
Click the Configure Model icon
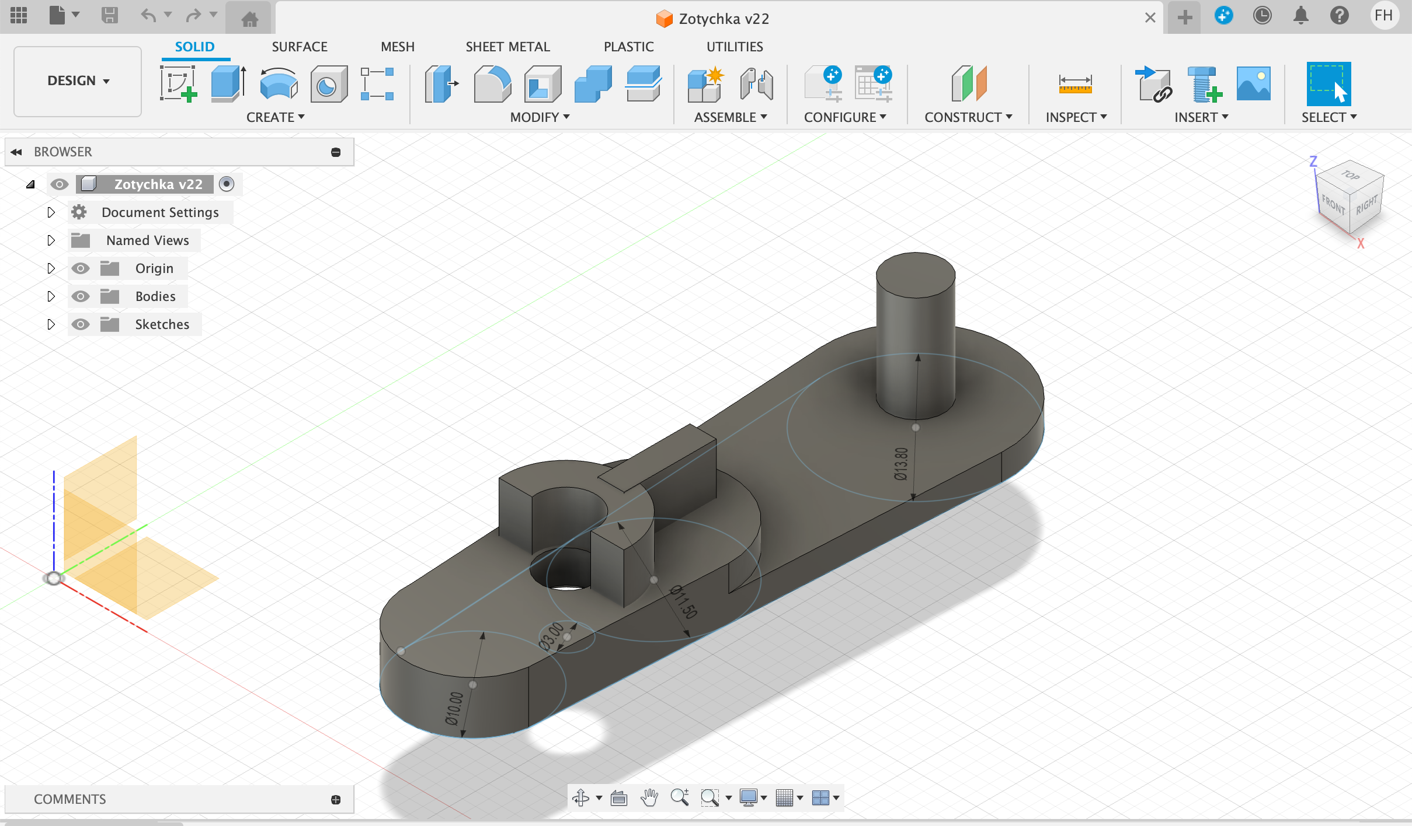tap(823, 84)
